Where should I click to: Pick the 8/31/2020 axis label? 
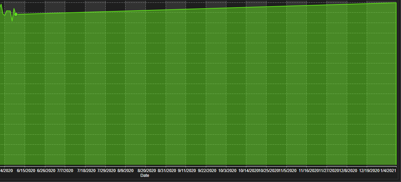click(167, 170)
